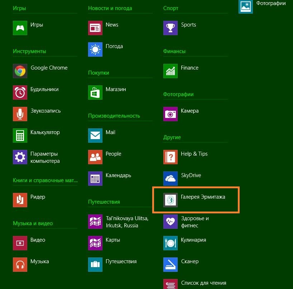Open the Mail envelope icon

pyautogui.click(x=95, y=136)
